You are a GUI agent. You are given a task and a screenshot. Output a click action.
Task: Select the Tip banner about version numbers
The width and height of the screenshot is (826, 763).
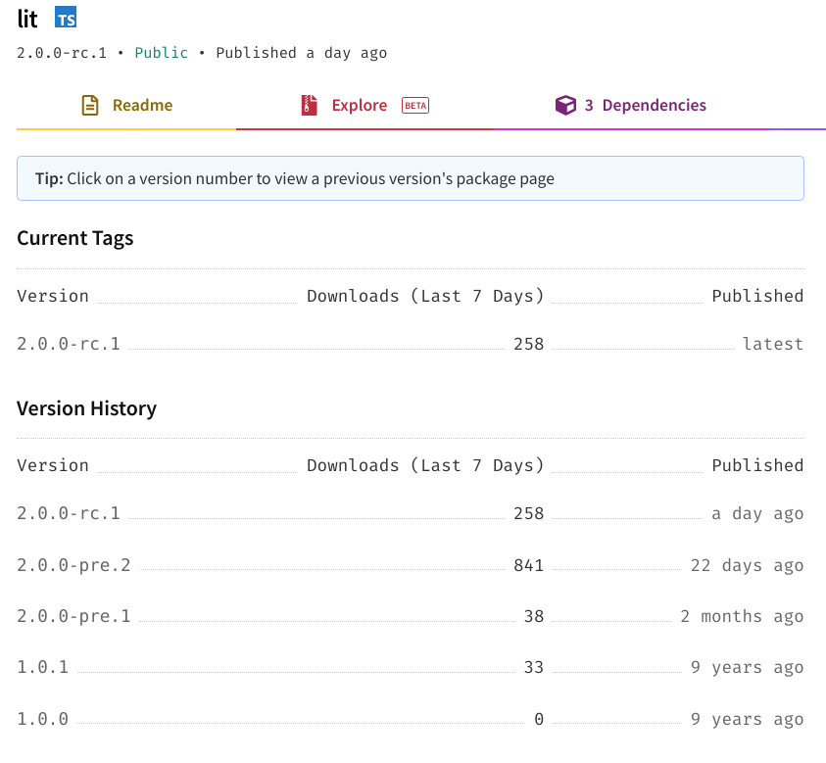(x=409, y=178)
